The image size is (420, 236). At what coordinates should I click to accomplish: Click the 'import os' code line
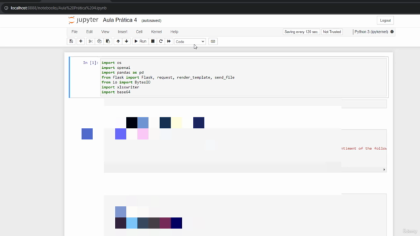(x=112, y=63)
